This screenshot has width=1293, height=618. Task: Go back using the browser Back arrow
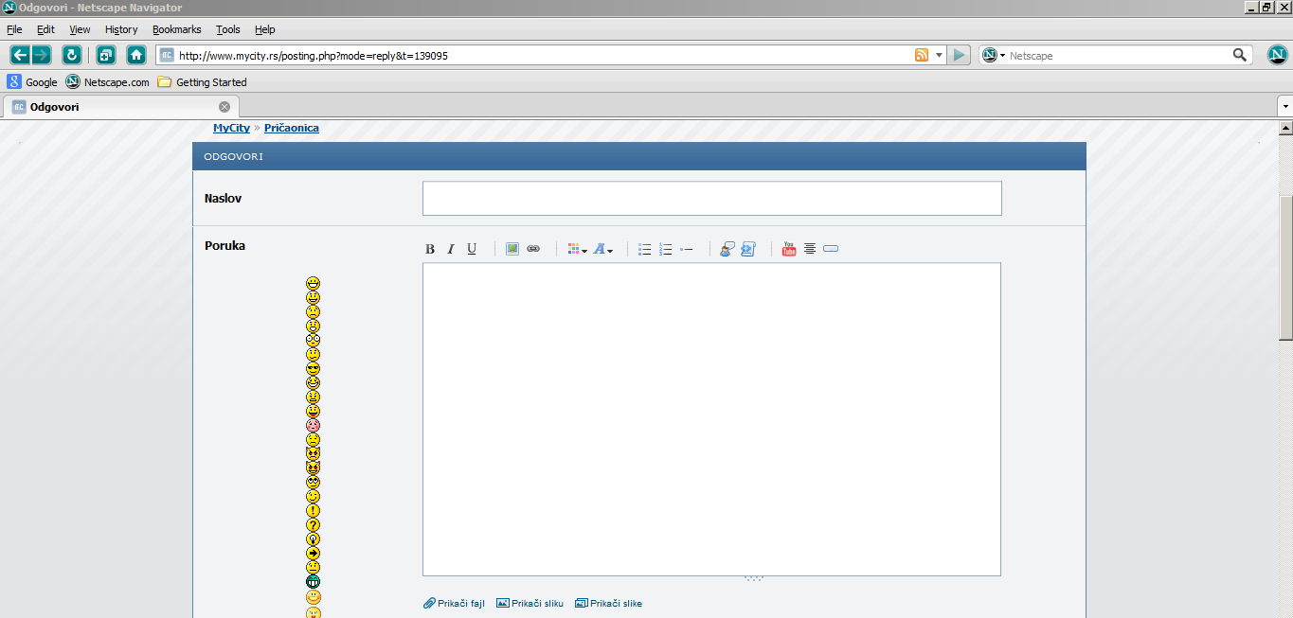coord(19,55)
